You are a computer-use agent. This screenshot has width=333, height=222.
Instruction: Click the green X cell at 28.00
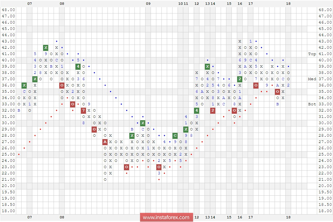132,136
